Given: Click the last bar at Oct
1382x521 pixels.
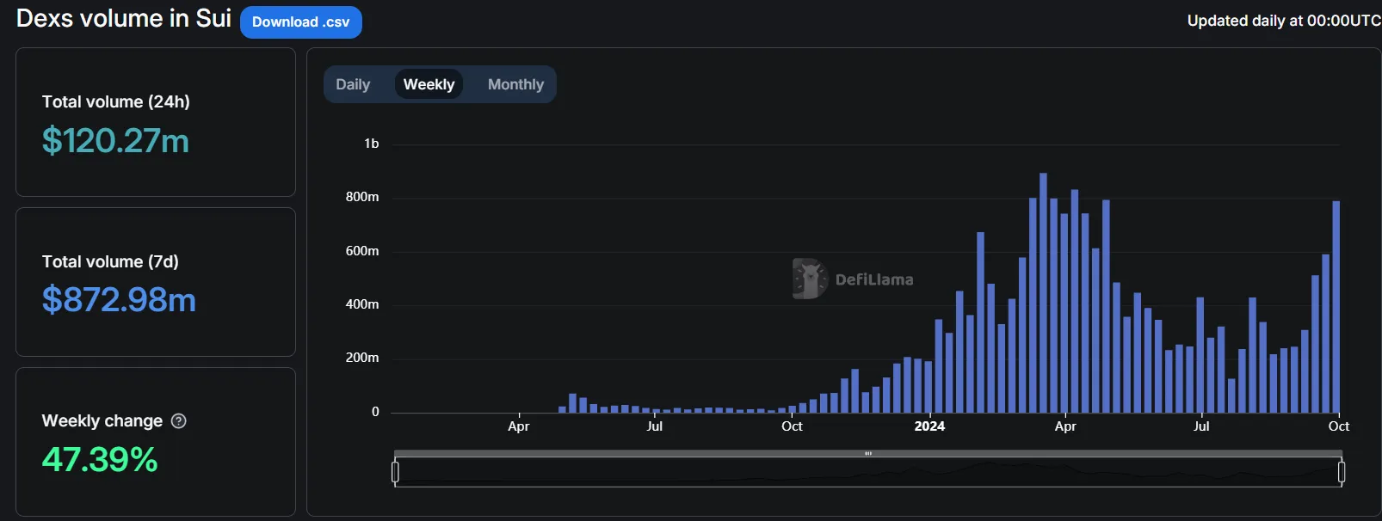Looking at the screenshot, I should [1336, 307].
